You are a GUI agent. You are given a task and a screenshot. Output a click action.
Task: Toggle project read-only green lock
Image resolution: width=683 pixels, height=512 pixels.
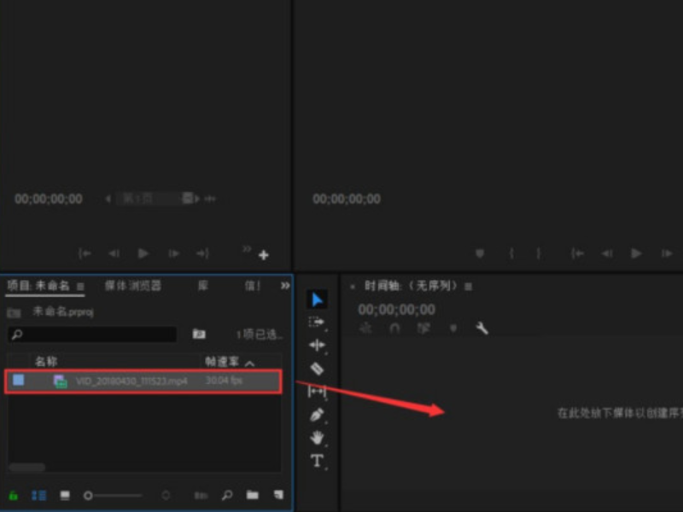coord(14,495)
